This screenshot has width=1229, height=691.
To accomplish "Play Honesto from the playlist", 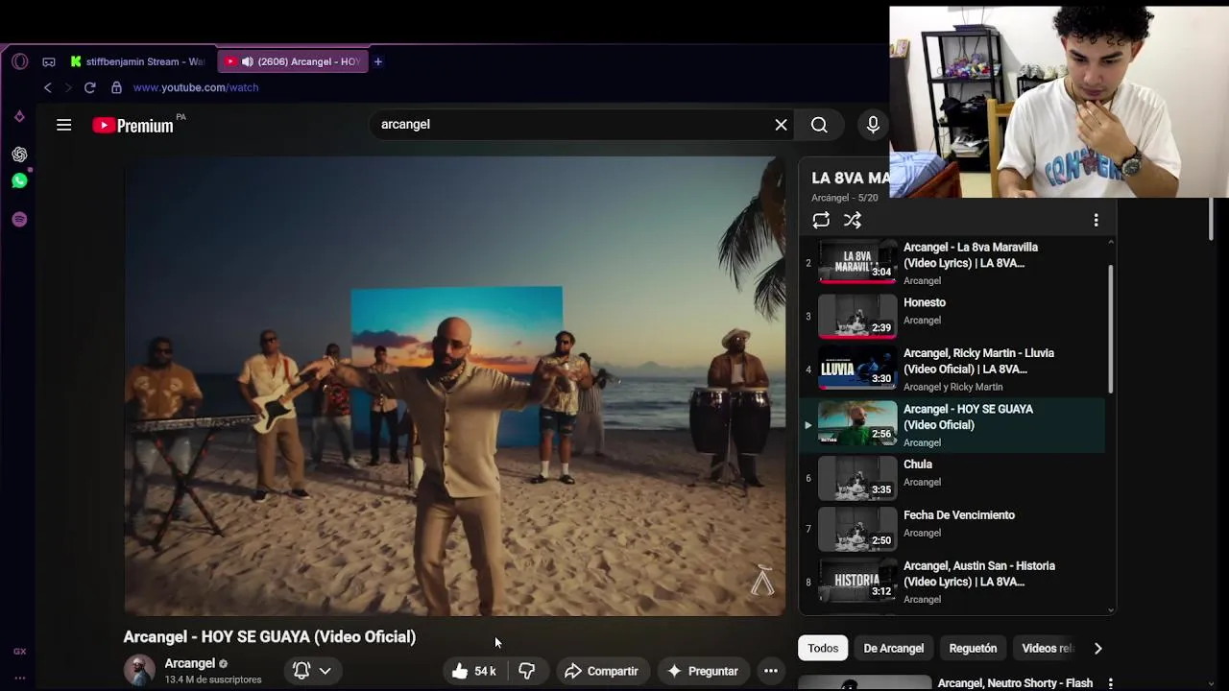I will coord(952,316).
